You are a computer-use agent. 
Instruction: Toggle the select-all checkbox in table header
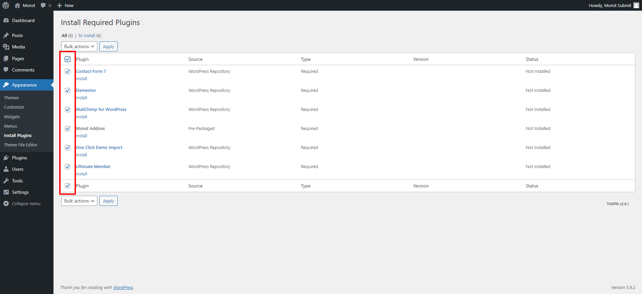tap(68, 59)
